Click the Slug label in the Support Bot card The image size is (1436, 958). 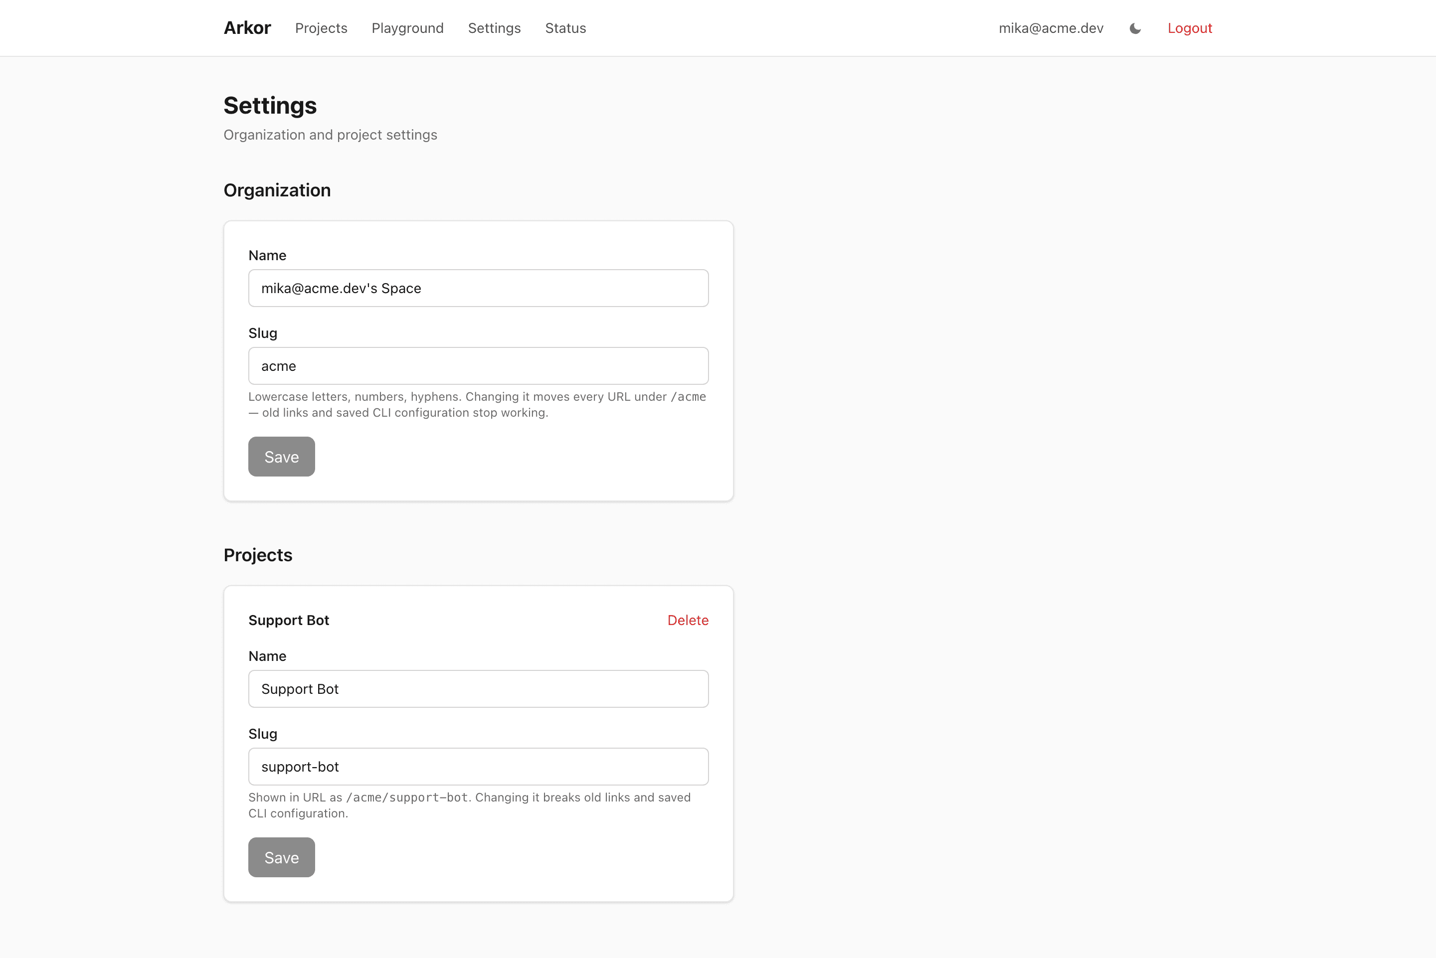tap(263, 734)
